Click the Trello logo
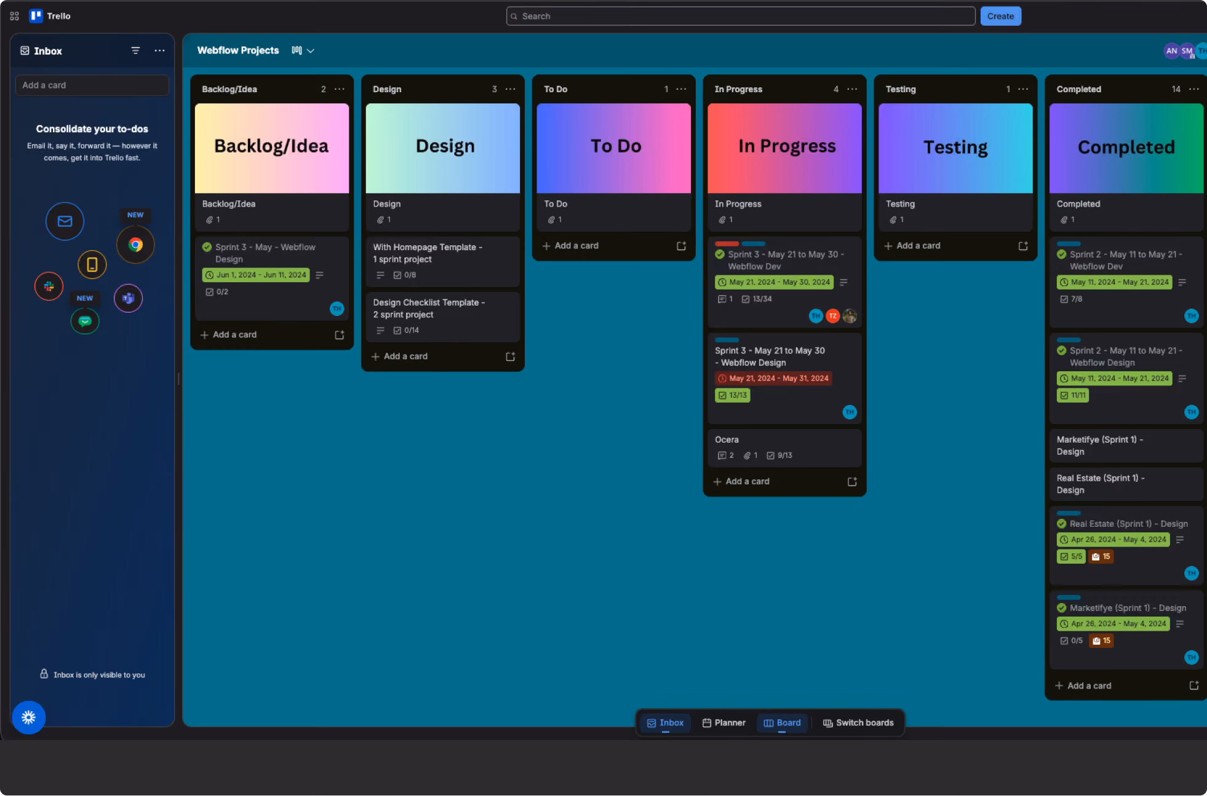1207x796 pixels. [x=50, y=16]
